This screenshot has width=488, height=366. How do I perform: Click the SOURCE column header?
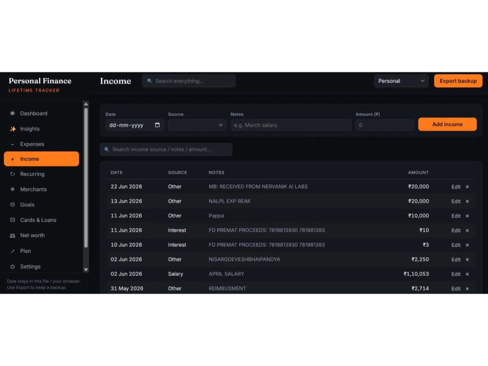point(178,172)
